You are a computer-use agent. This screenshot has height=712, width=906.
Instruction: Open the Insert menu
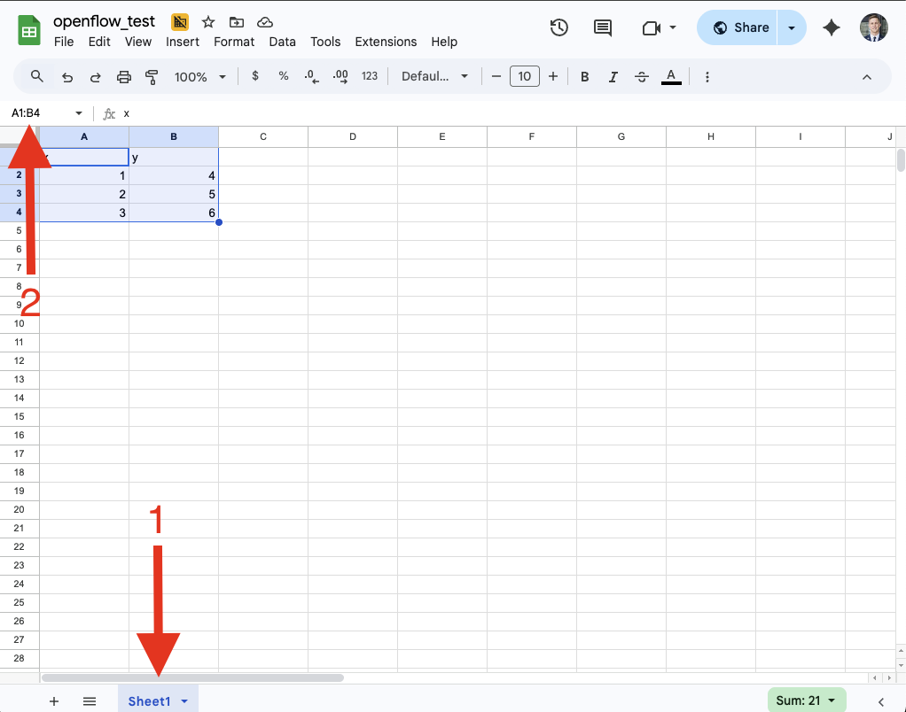point(183,42)
